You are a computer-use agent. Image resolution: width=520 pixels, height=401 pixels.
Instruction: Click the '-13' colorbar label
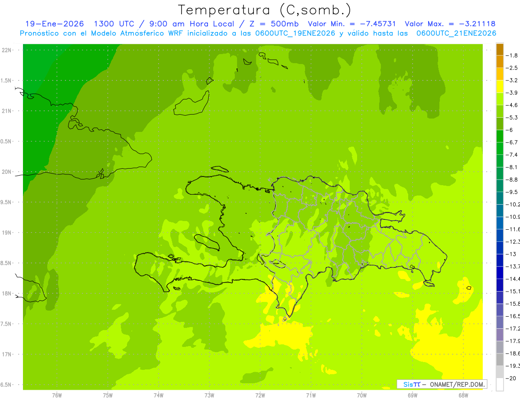(511, 254)
